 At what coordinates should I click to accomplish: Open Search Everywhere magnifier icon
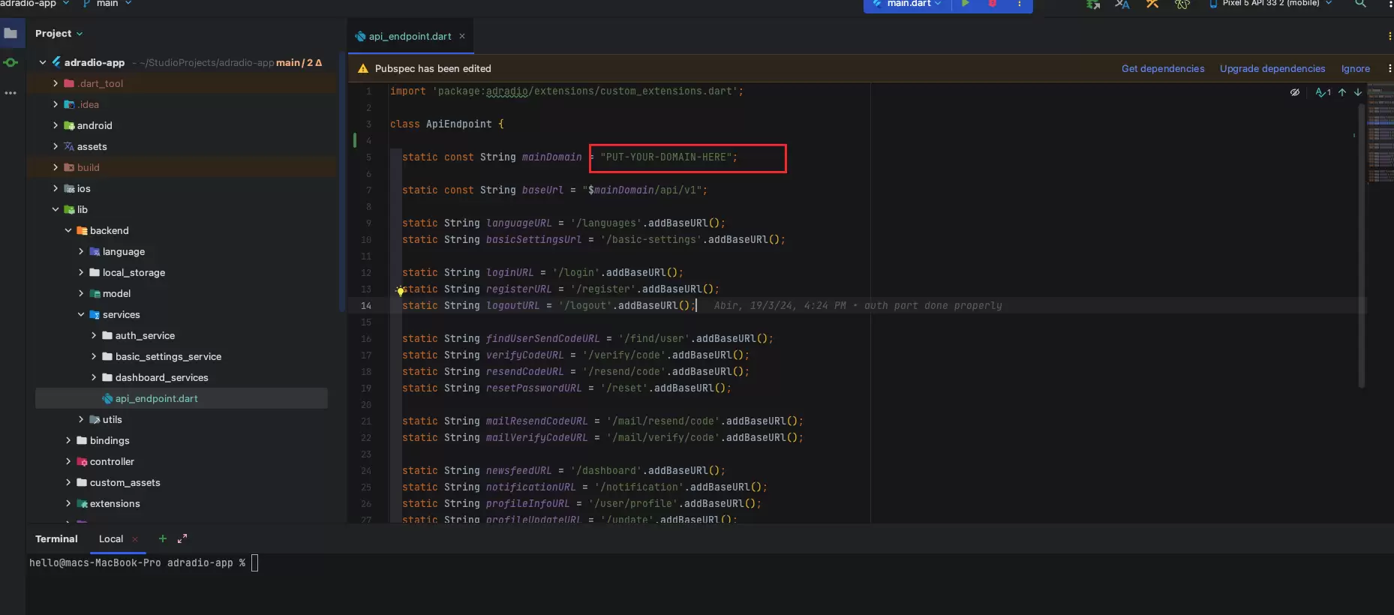click(x=1360, y=4)
